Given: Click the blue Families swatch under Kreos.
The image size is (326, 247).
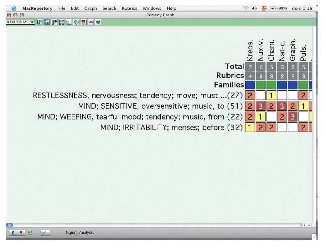Looking at the screenshot, I should tap(250, 85).
